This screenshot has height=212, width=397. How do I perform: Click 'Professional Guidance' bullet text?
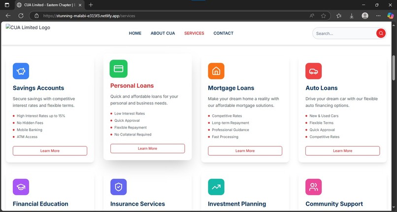(x=231, y=130)
